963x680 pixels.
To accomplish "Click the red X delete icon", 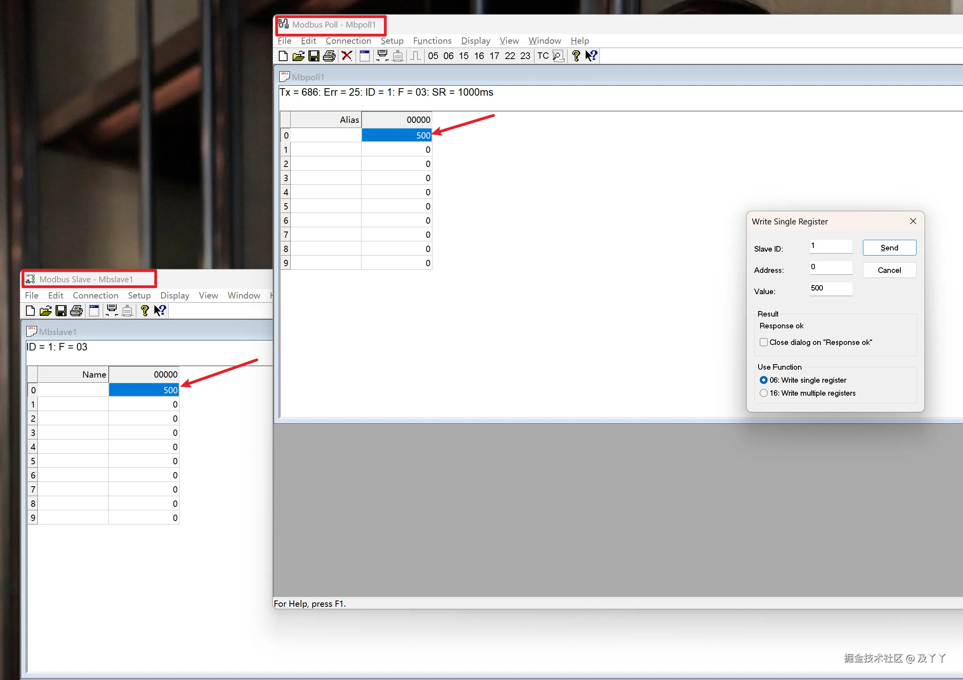I will [347, 56].
